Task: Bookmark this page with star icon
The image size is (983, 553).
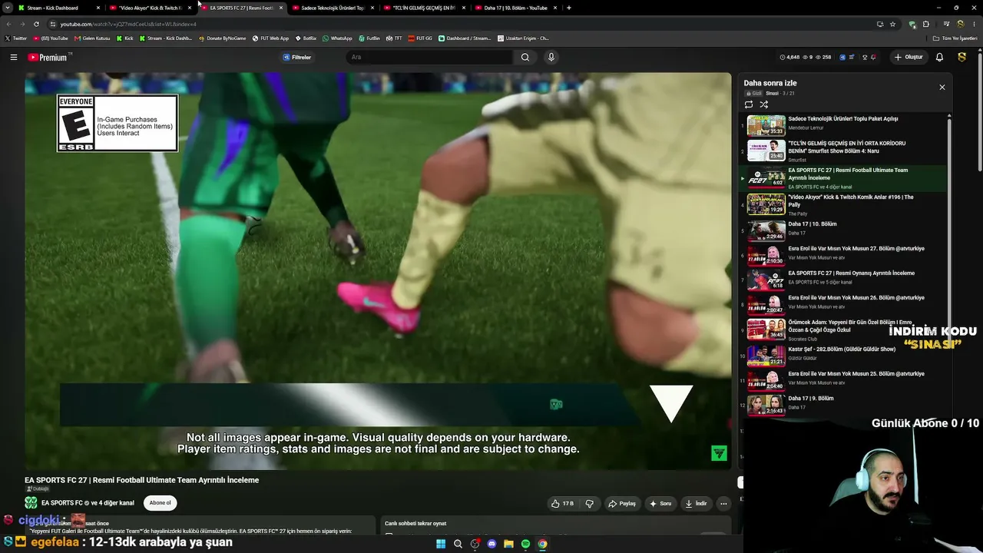Action: [x=892, y=24]
